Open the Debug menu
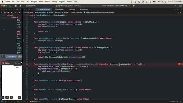This screenshot has height=103, width=183. pos(54,2)
